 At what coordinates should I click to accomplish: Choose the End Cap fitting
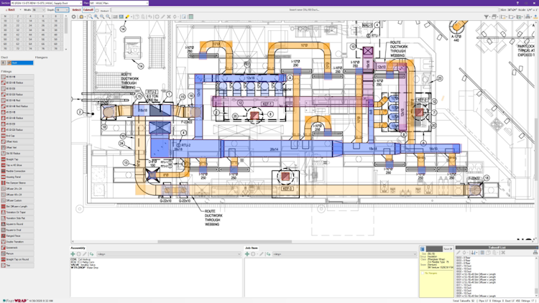click(17, 136)
